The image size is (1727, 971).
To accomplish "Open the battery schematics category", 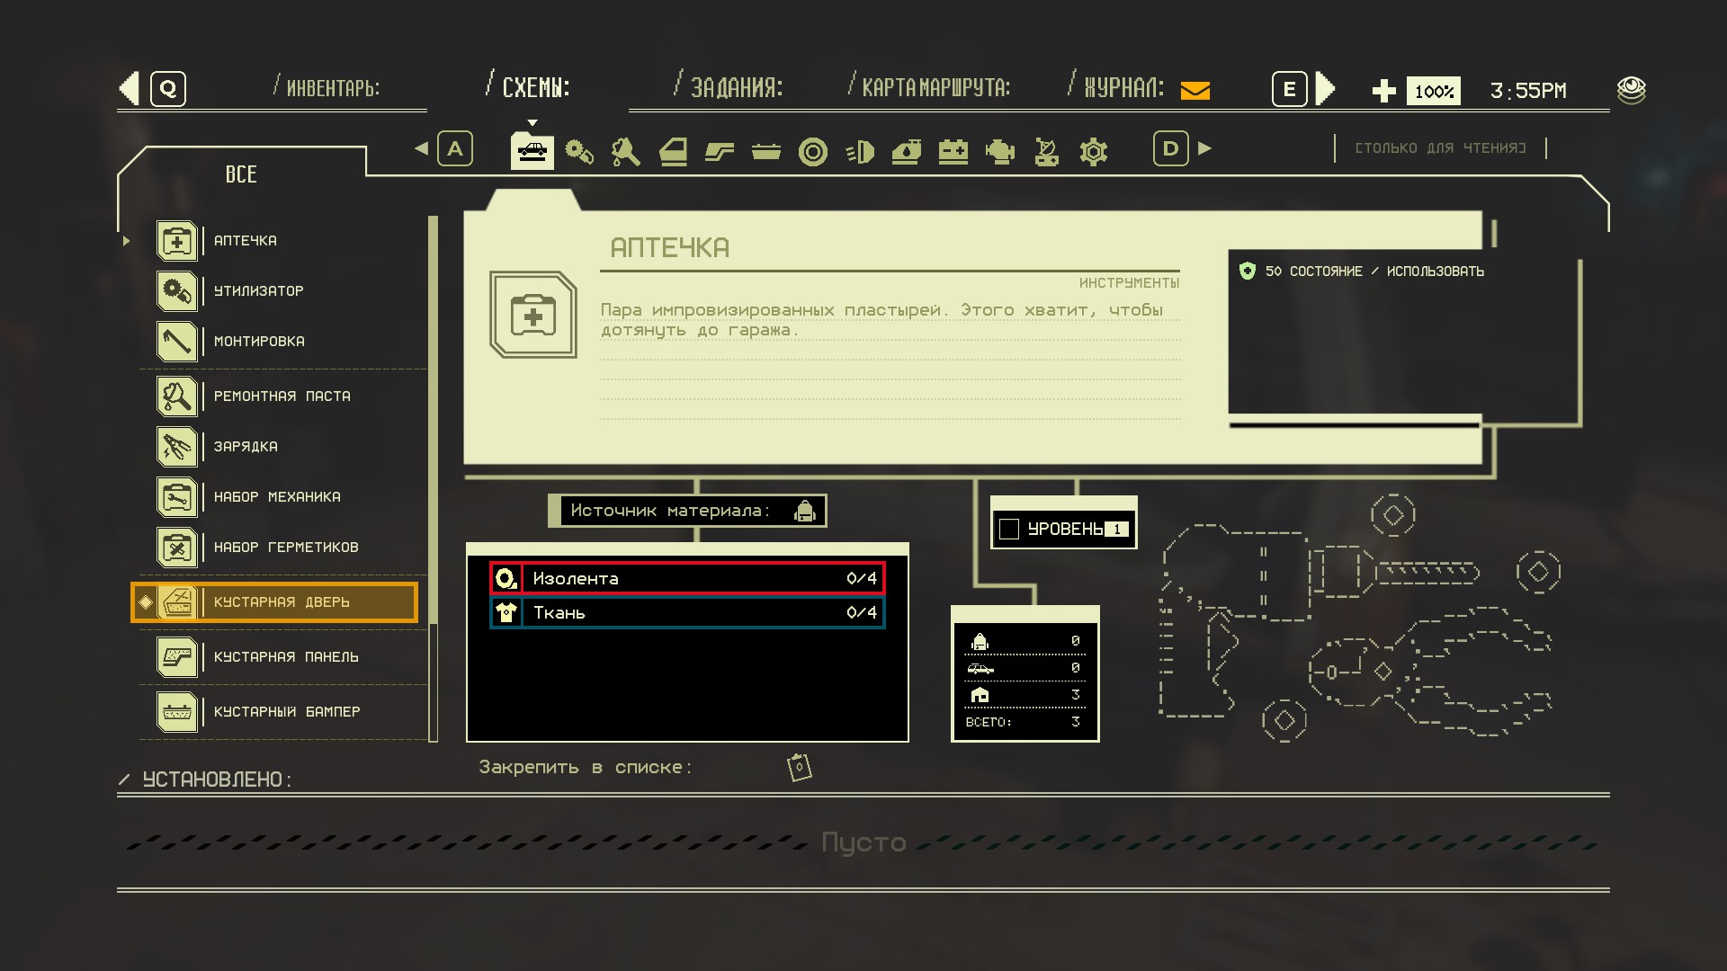I will coord(953,151).
